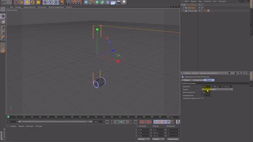This screenshot has width=253, height=142.
Task: Open the green generators icon
Action: point(97,2)
